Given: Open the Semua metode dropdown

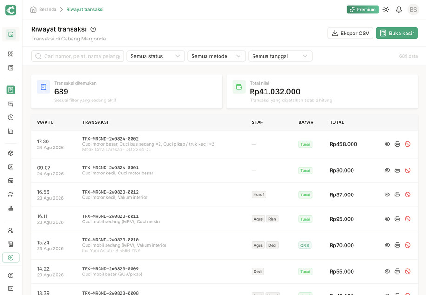Looking at the screenshot, I should 217,56.
